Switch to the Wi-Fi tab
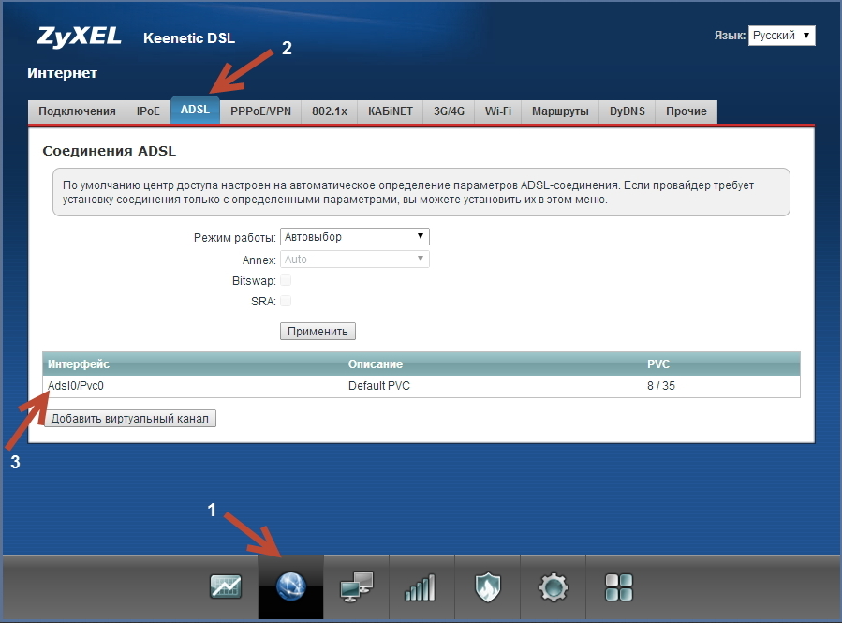 (497, 111)
